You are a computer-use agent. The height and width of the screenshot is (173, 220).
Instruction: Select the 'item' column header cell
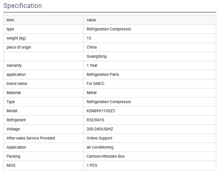tap(10, 20)
